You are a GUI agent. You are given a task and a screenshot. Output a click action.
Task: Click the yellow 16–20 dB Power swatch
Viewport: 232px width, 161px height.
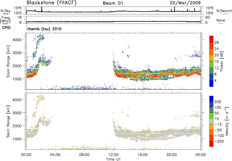(x=211, y=58)
